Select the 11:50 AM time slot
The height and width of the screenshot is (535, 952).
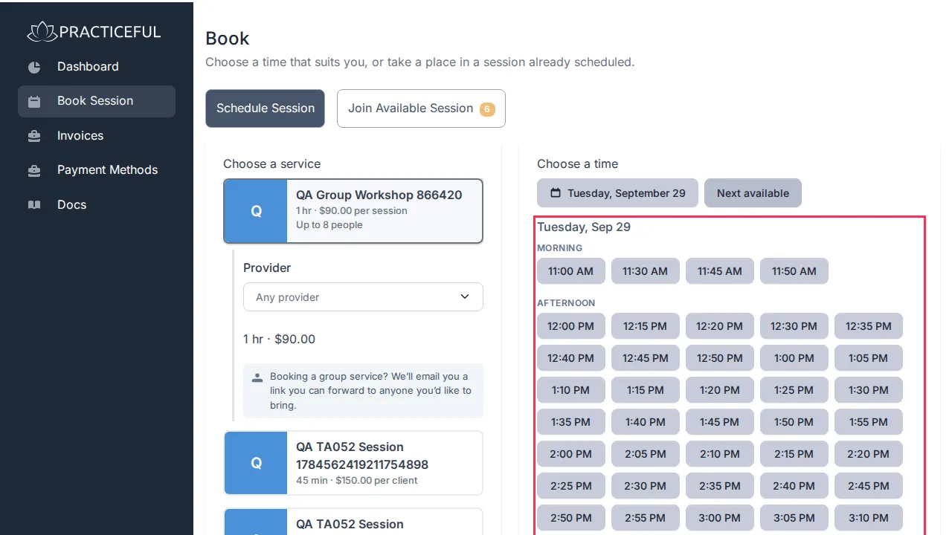(794, 271)
